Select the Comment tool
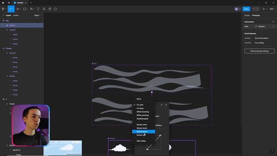 [x=55, y=9]
